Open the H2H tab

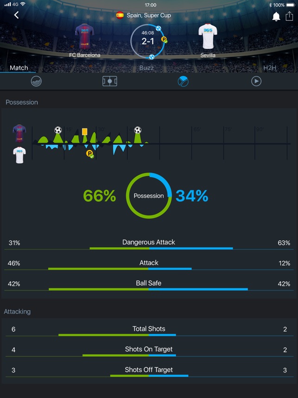pos(269,68)
